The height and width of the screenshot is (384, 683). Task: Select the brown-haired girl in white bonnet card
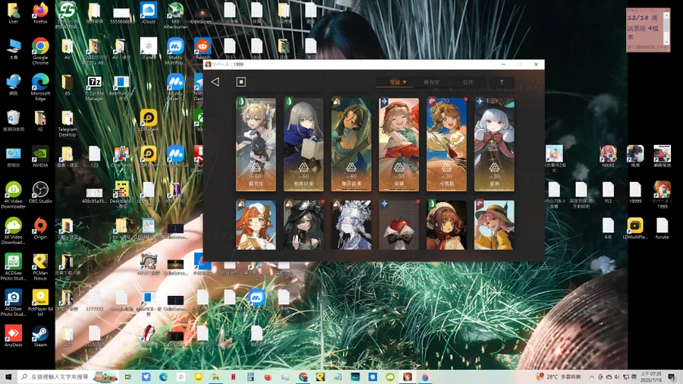click(x=446, y=225)
